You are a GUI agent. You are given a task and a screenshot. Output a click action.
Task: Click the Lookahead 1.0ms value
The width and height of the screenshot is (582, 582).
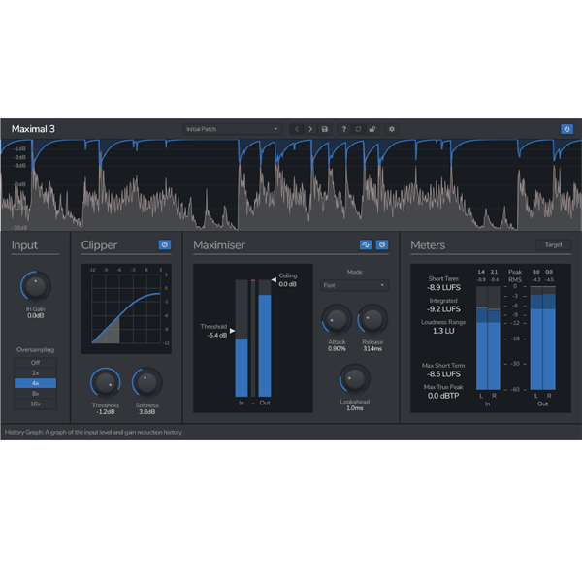(355, 408)
